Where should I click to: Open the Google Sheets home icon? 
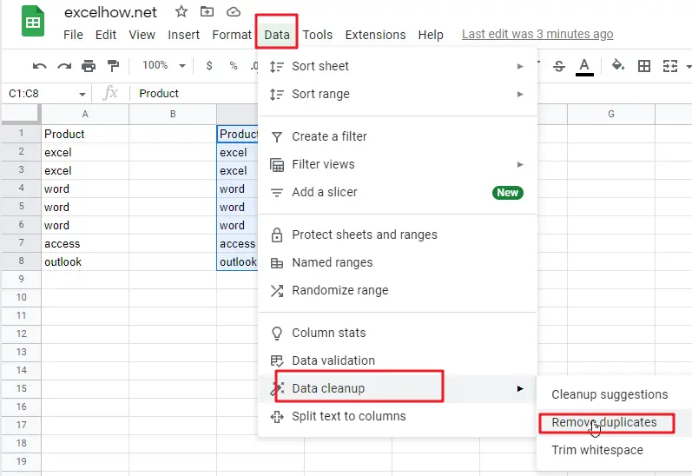coord(33,21)
